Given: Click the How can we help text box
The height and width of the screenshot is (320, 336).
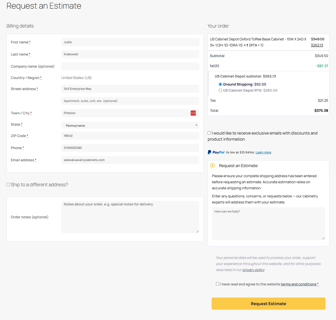Looking at the screenshot, I should [268, 224].
